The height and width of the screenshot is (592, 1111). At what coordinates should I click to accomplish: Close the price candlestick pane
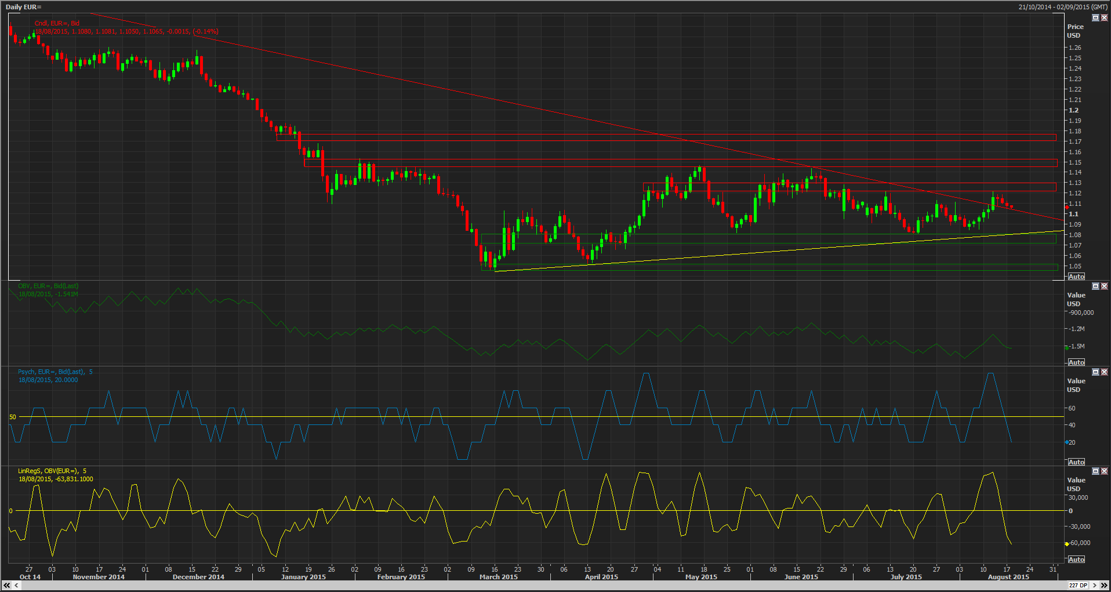click(x=1104, y=18)
